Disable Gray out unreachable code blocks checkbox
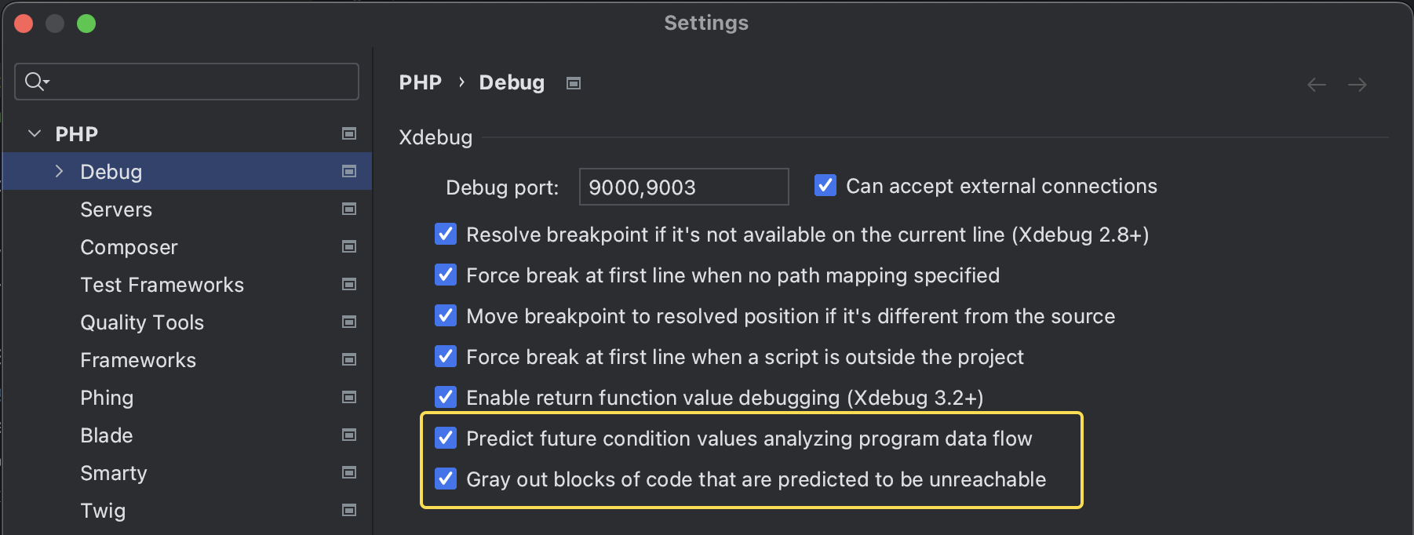The height and width of the screenshot is (535, 1414). (x=446, y=479)
